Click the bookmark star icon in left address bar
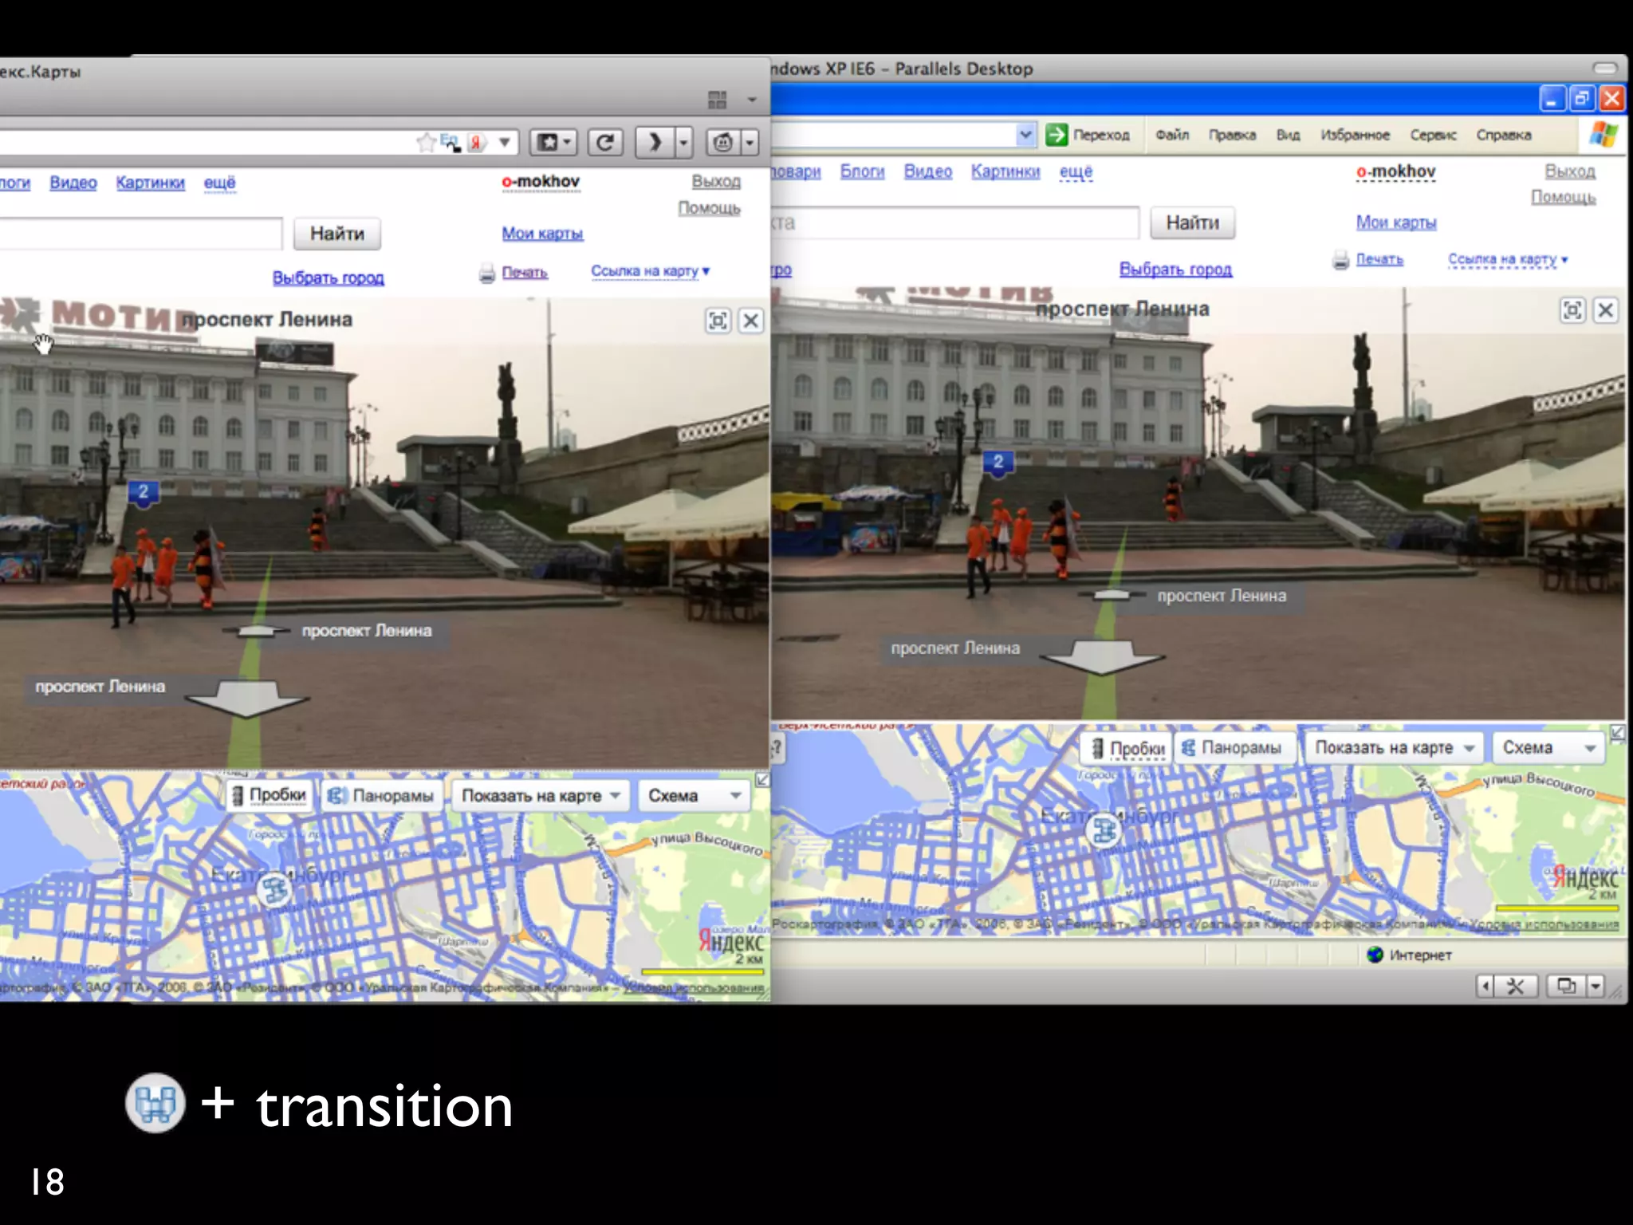This screenshot has width=1633, height=1225. pos(427,143)
